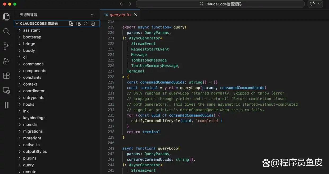Select the context folder row
The image size is (329, 174).
pyautogui.click(x=57, y=84)
